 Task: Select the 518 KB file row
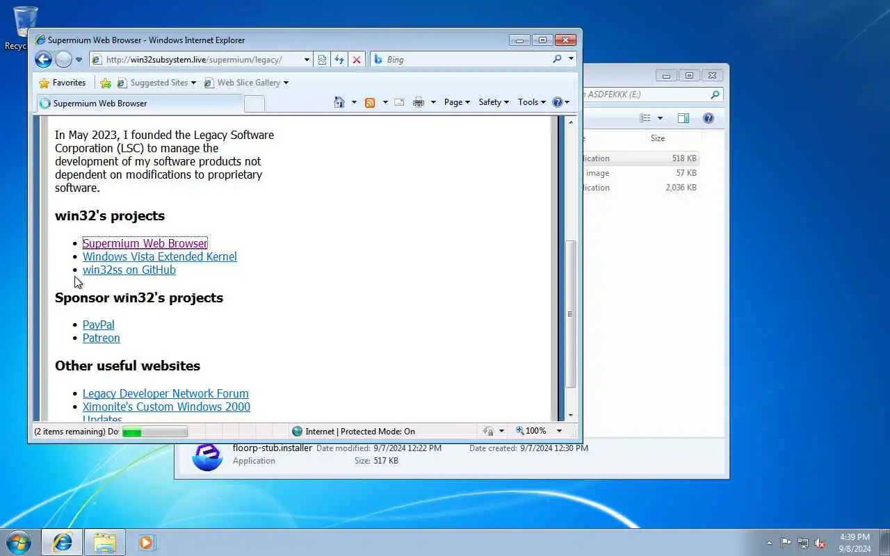coord(641,158)
